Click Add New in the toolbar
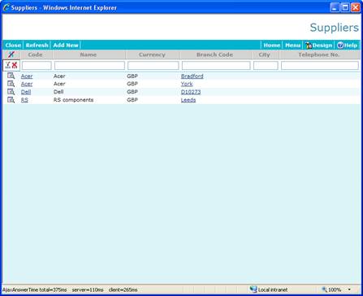The height and width of the screenshot is (296, 363). pyautogui.click(x=66, y=46)
